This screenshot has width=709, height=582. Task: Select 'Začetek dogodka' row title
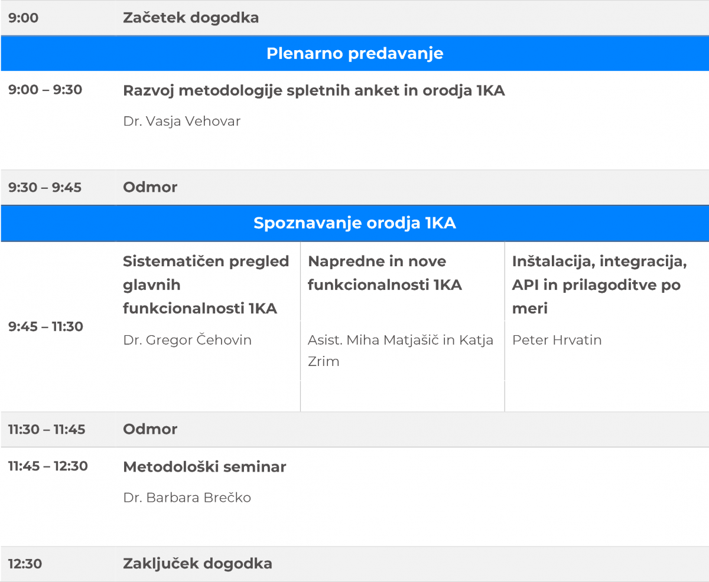click(x=191, y=18)
